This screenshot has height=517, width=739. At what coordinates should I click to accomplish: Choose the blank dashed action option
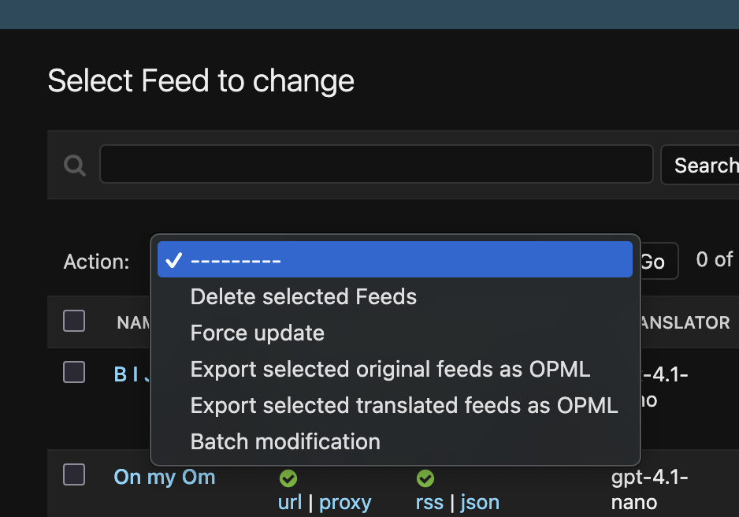point(394,260)
